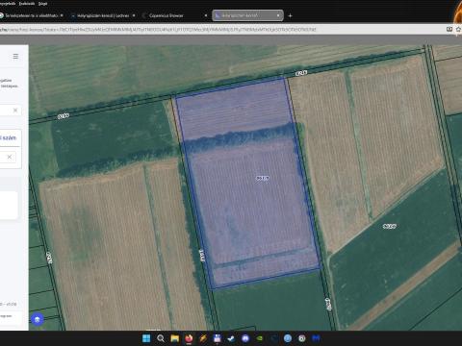Click the 'szám' heading in the side panel

point(9,137)
